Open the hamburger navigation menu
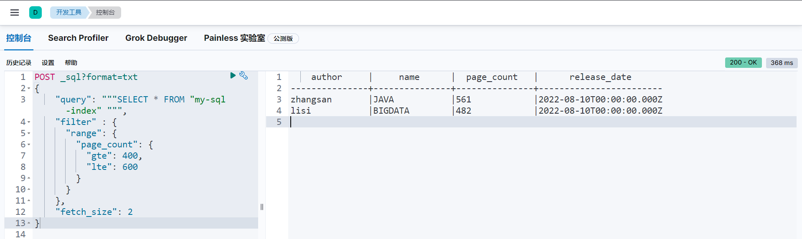Screen dimensions: 802x239 15,12
